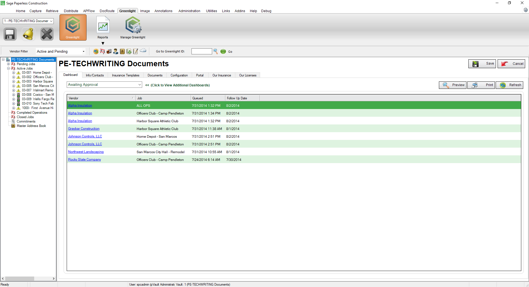
Task: Click Commitments document icon in tree
Action: (x=13, y=121)
